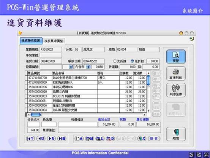Open the invoice type dropdown beside 發票編號
This screenshot has width=210, height=158.
(71, 67)
